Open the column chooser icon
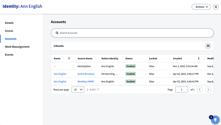Image resolution: width=221 pixels, height=125 pixels. point(208,46)
